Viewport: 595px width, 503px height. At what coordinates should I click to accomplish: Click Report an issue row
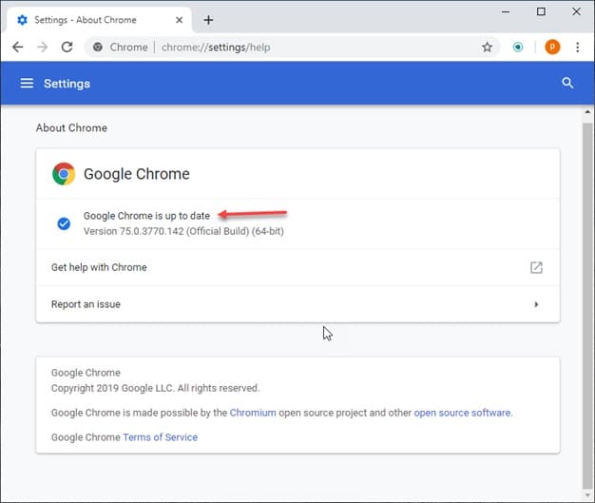[x=297, y=304]
